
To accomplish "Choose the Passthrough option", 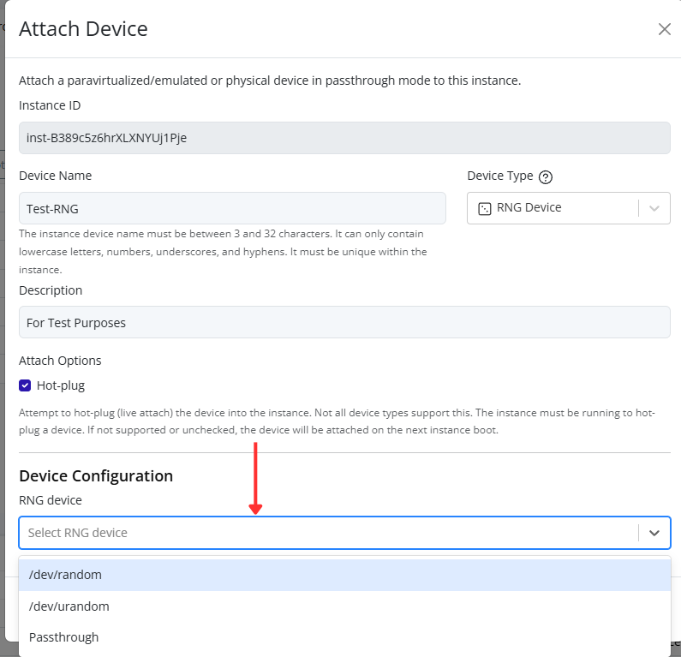I will pyautogui.click(x=344, y=637).
